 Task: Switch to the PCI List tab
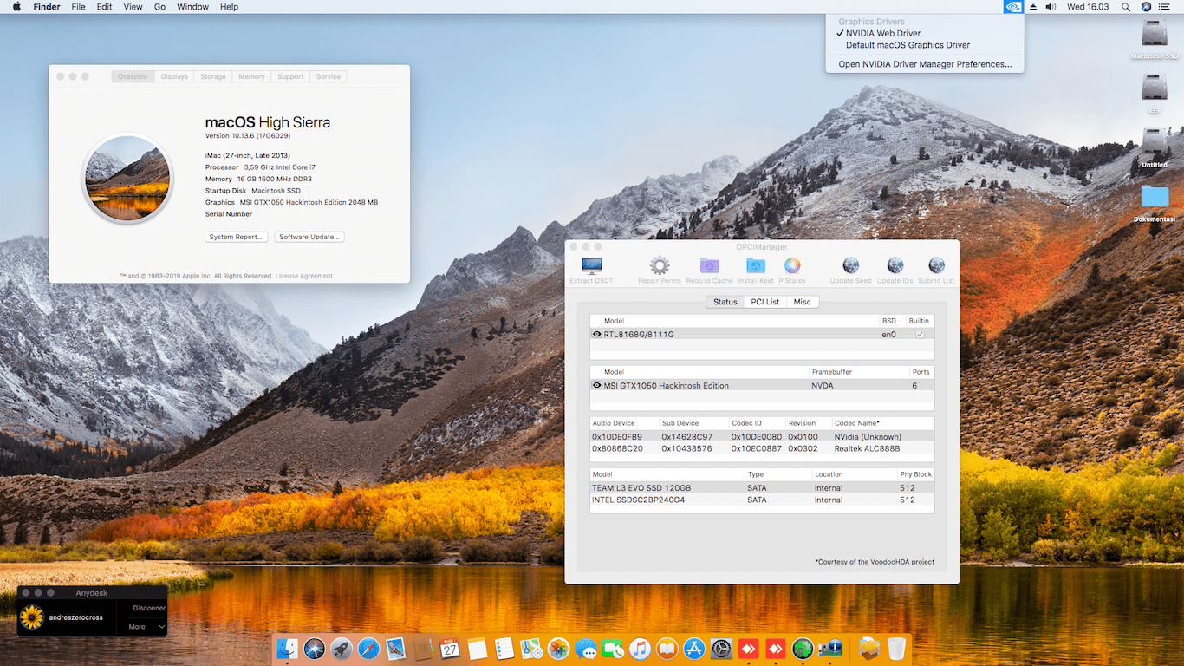[x=765, y=302]
